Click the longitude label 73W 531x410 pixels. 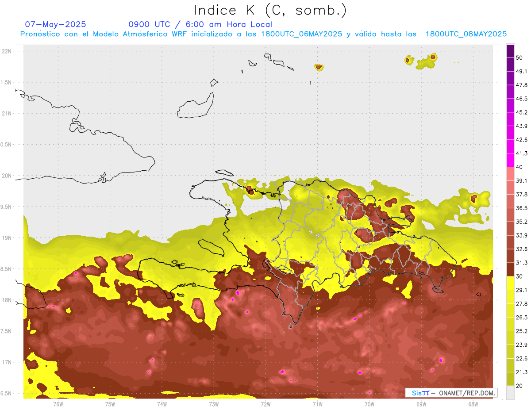[x=214, y=404]
